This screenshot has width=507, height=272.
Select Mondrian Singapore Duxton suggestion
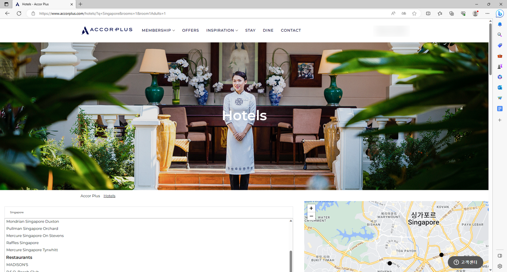pyautogui.click(x=32, y=221)
